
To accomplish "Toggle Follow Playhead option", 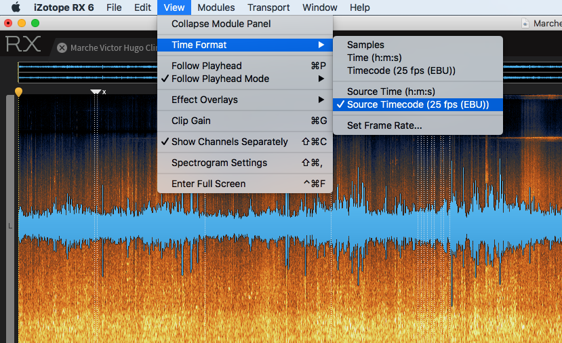I will point(245,66).
